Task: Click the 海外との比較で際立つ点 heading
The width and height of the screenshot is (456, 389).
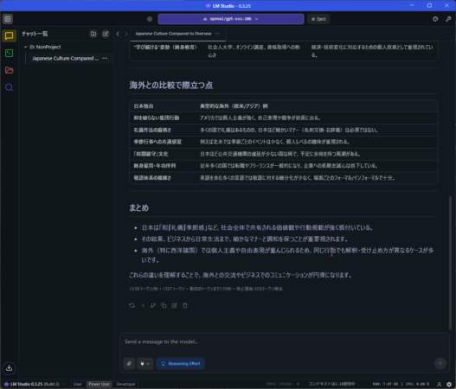Action: (171, 85)
